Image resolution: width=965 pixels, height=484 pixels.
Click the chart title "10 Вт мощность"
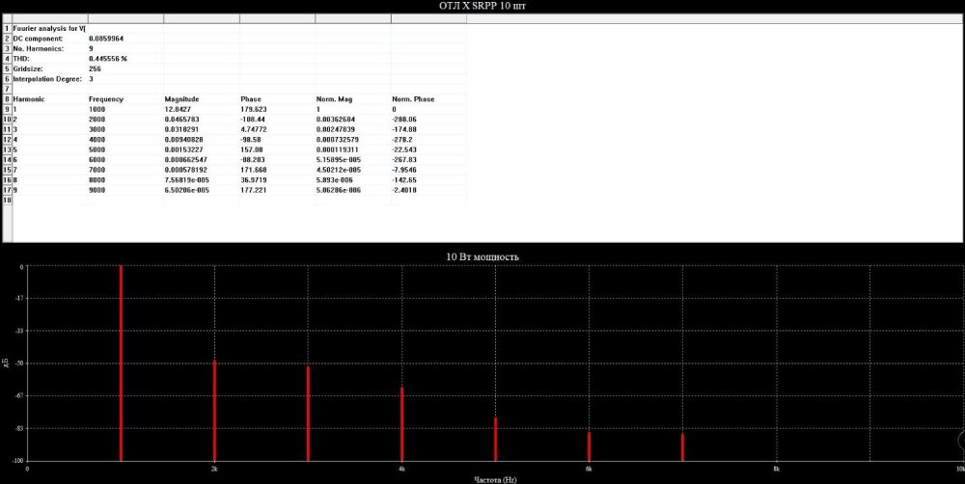pos(482,257)
